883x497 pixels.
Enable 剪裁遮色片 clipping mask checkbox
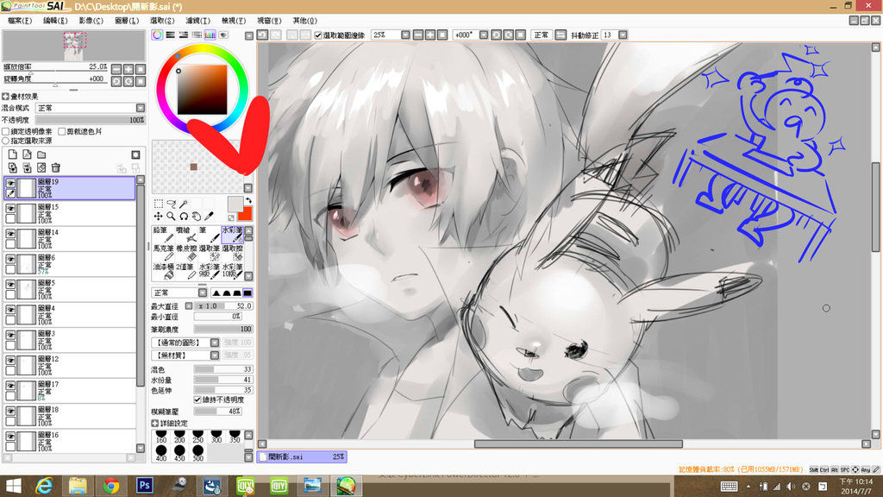pyautogui.click(x=62, y=131)
